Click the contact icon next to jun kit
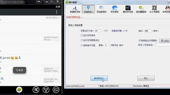 (x=19, y=58)
